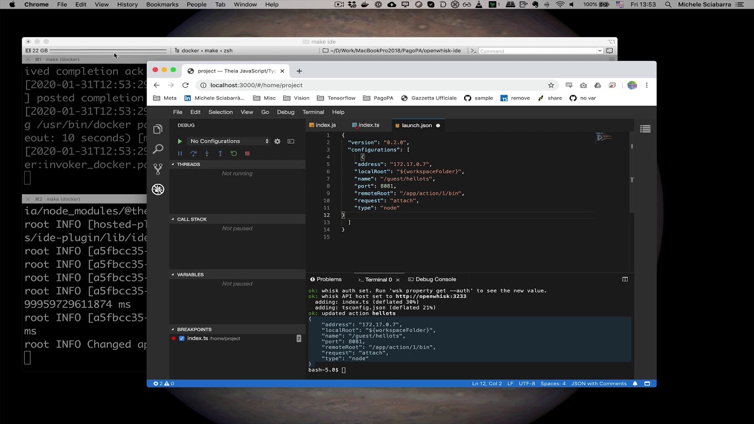Viewport: 754px width, 424px height.
Task: Click Spaces: 4 indentation setting
Action: 553,384
